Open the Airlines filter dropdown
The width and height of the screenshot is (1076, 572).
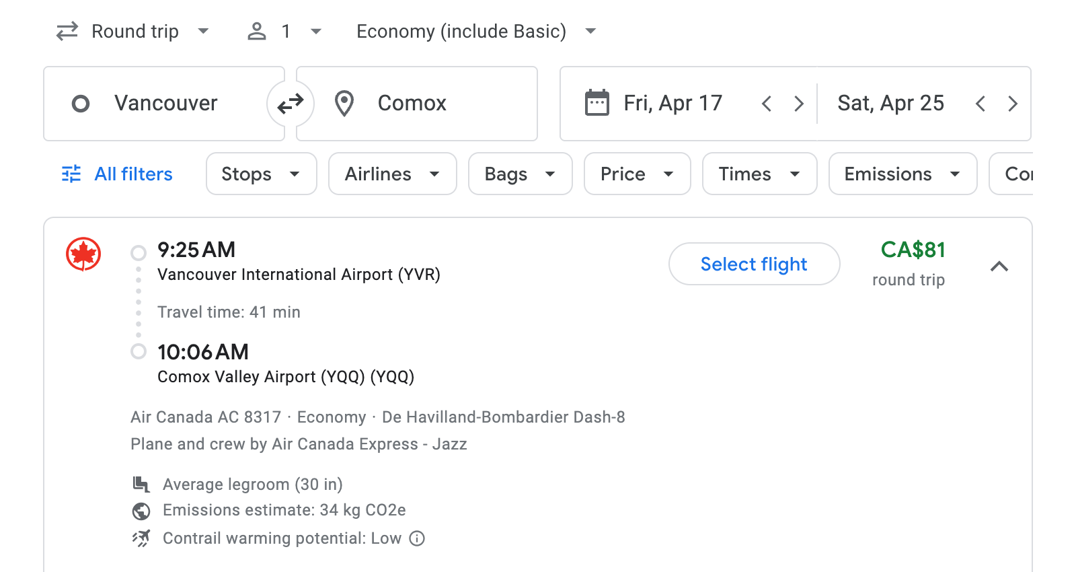[392, 174]
